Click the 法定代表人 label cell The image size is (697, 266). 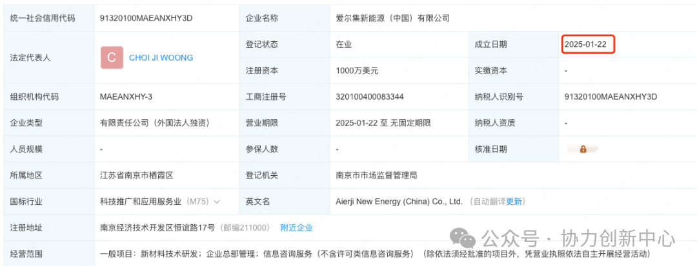pyautogui.click(x=49, y=57)
